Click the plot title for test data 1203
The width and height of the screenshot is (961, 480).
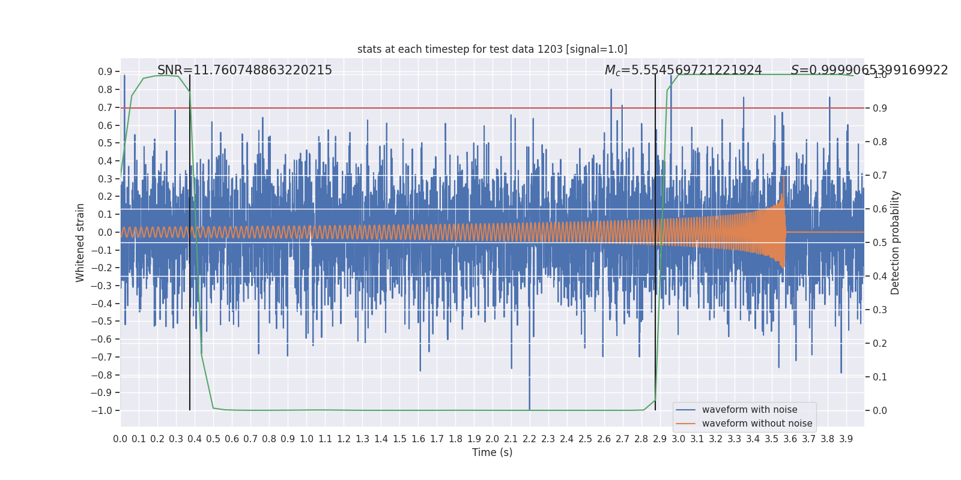492,49
